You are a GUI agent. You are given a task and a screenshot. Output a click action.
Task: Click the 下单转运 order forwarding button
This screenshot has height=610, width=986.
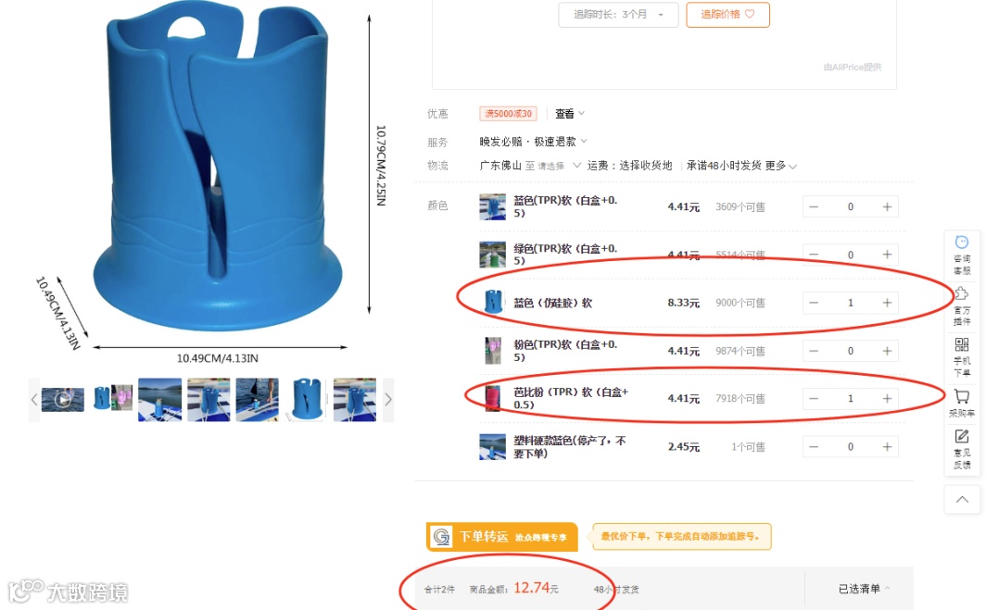(x=502, y=537)
